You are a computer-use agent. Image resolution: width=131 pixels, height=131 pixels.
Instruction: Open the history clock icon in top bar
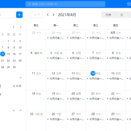(129, 4)
